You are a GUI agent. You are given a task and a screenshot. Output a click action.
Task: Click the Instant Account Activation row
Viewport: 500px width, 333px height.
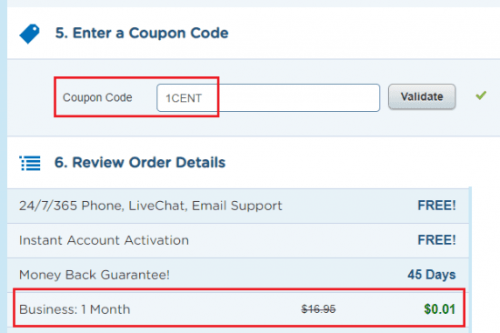point(238,240)
